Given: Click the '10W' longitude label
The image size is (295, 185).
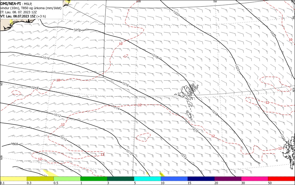Looking at the screenshot, I should [x=138, y=1].
